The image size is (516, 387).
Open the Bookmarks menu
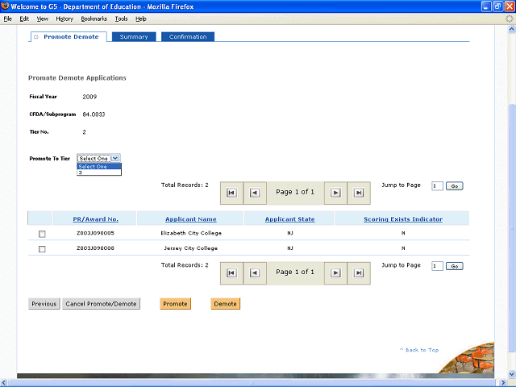click(x=94, y=19)
